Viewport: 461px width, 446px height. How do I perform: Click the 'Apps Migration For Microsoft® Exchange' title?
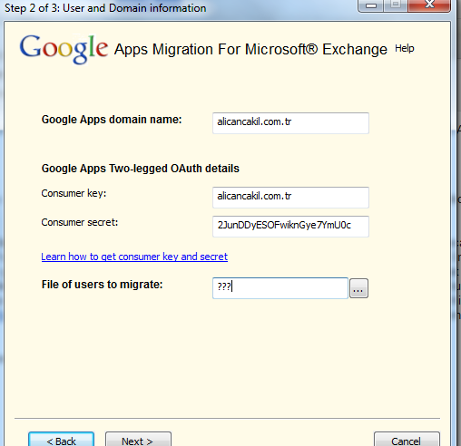[250, 49]
